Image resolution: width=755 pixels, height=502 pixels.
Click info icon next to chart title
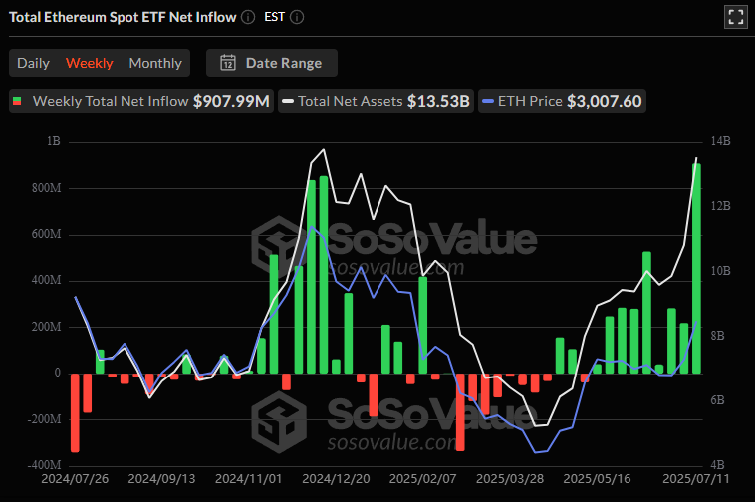click(248, 17)
